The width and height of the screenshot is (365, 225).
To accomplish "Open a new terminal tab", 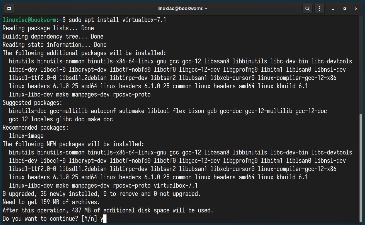I will (9, 9).
